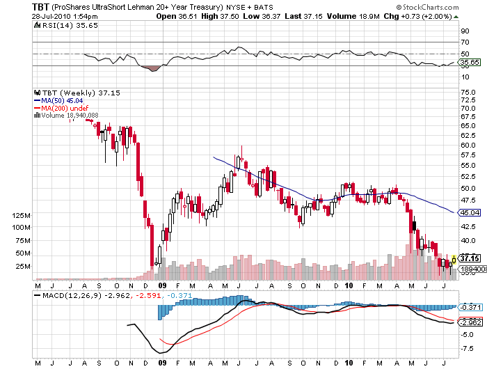Image resolution: width=487 pixels, height=369 pixels.
Task: Click 'ProShares UltraShort Lehman 20+ Year Treasury' name
Action: click(x=137, y=7)
